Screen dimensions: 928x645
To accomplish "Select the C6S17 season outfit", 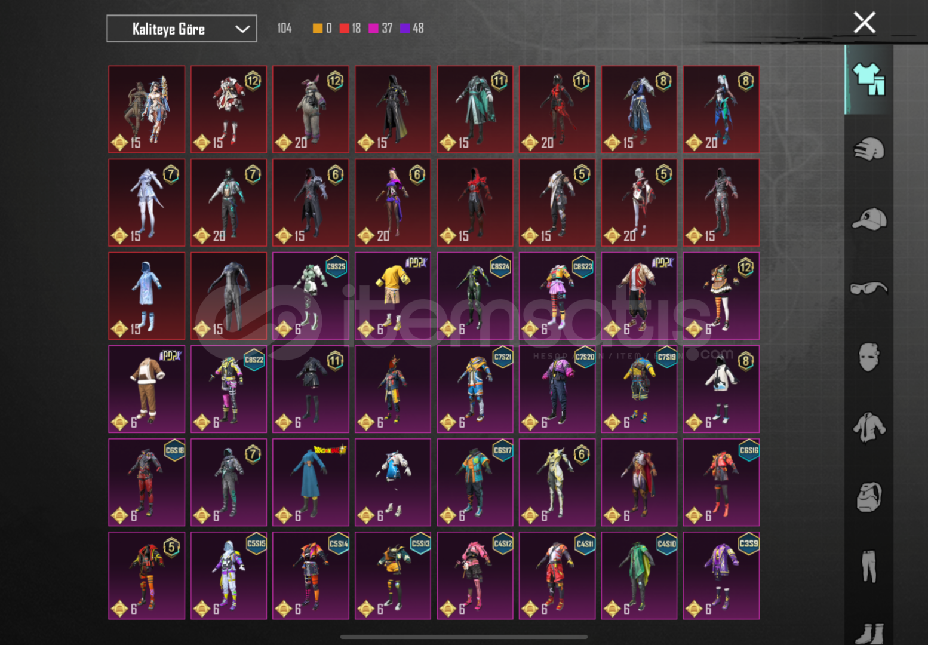I will (x=475, y=482).
